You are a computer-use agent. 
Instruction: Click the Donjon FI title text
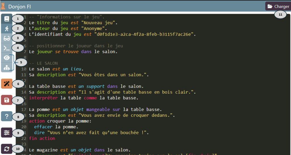[x=19, y=6]
